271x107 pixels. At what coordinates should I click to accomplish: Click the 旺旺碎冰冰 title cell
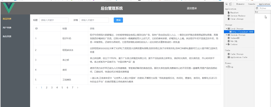[x=74, y=50]
